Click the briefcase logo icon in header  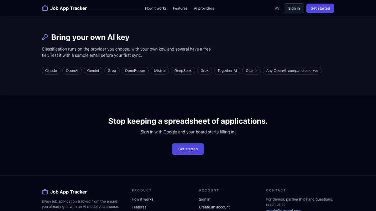45,8
